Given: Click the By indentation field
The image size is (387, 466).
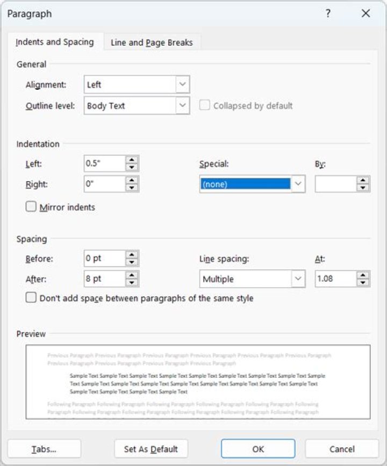Looking at the screenshot, I should 335,184.
